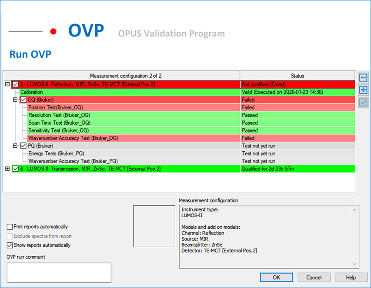Click 'Not qualified (Failed)' status cell
The width and height of the screenshot is (371, 288).
pyautogui.click(x=298, y=84)
